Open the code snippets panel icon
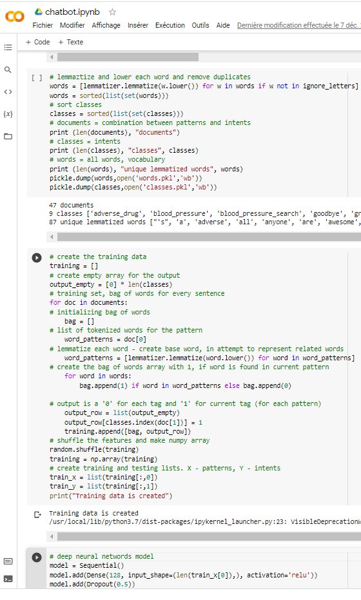361x600 pixels. [8, 92]
